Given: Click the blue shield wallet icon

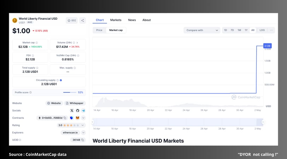Looking at the screenshot, I should (x=71, y=118).
